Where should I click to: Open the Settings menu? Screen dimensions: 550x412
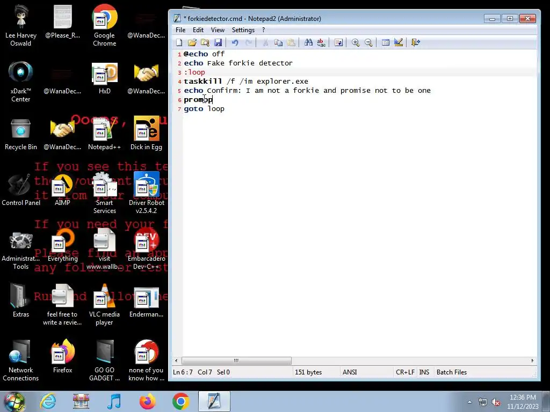[243, 30]
